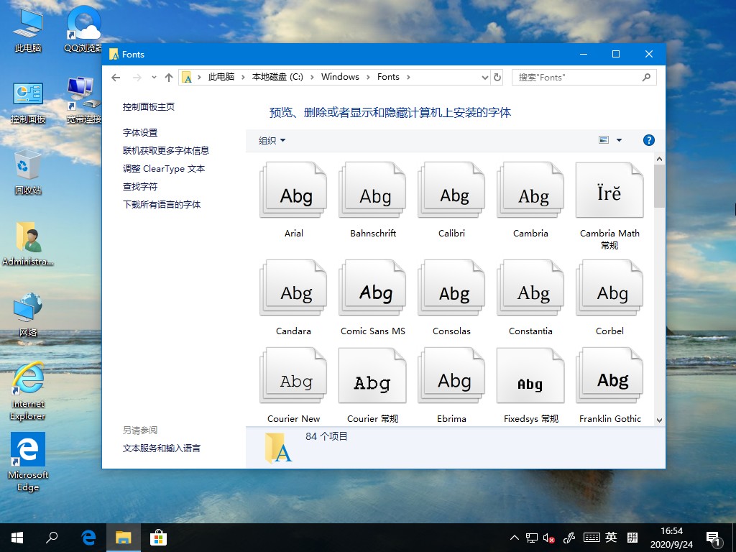Click Windows in the address breadcrumb
This screenshot has width=736, height=552.
click(x=340, y=77)
